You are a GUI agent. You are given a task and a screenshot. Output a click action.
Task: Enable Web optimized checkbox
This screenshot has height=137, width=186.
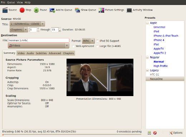[73, 46]
